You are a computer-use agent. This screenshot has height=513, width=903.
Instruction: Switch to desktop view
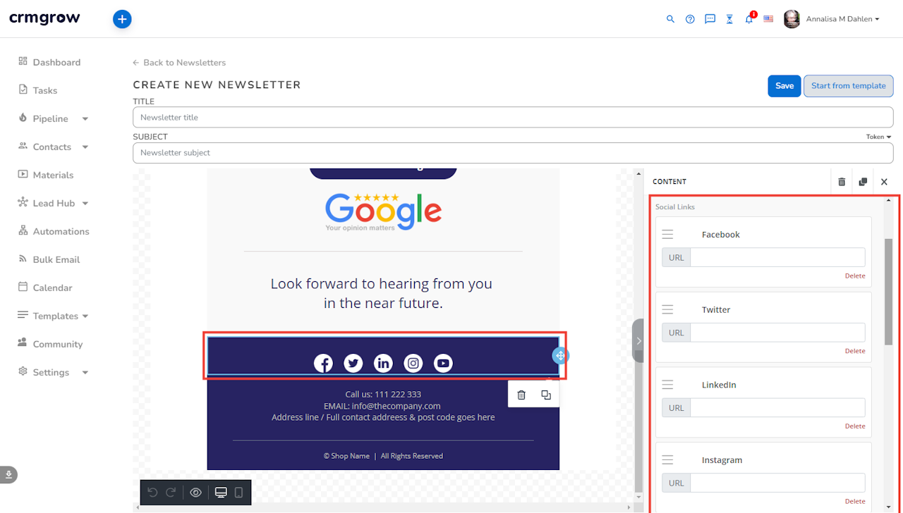tap(221, 493)
